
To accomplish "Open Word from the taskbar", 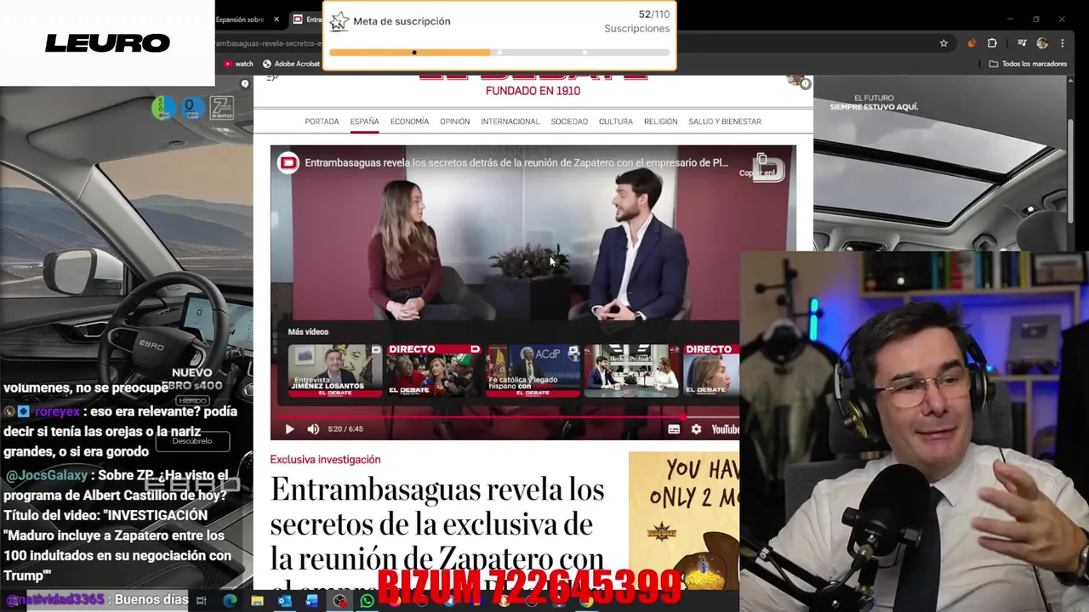I will click(x=311, y=601).
